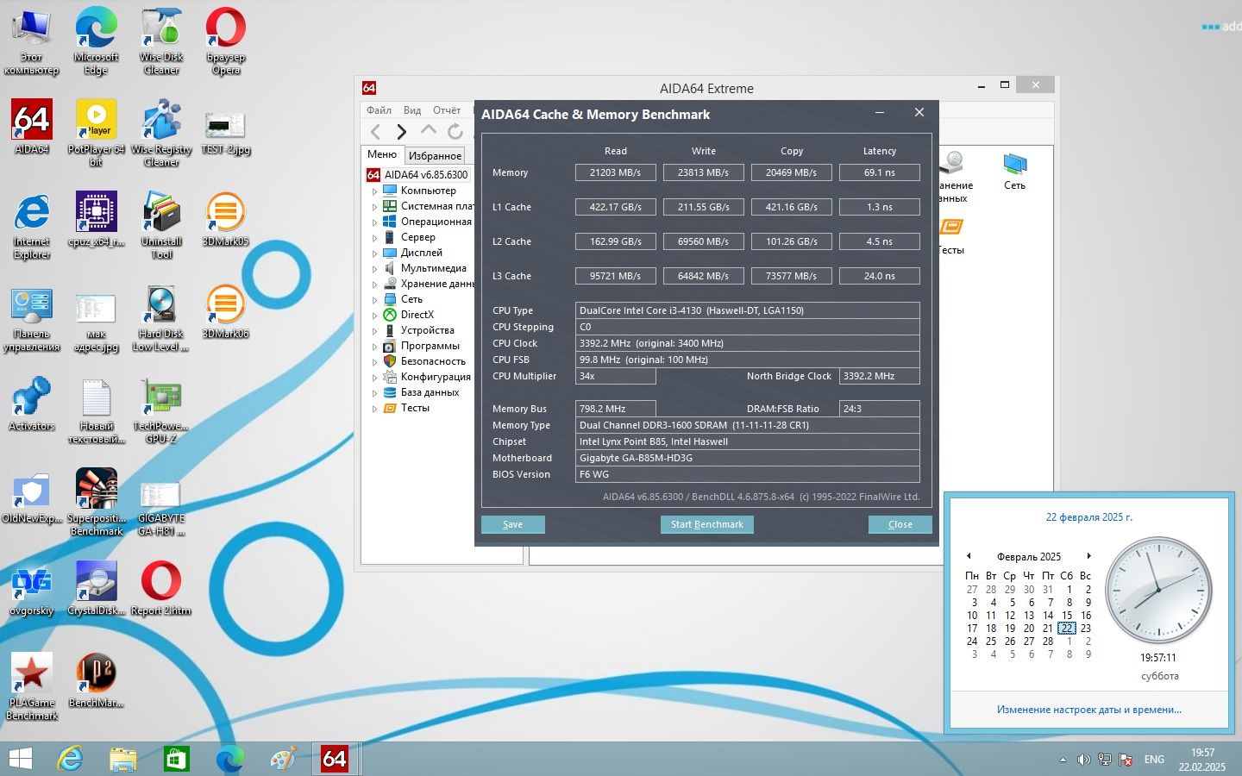1242x776 pixels.
Task: Click the Start Benchmark button
Action: tap(706, 524)
